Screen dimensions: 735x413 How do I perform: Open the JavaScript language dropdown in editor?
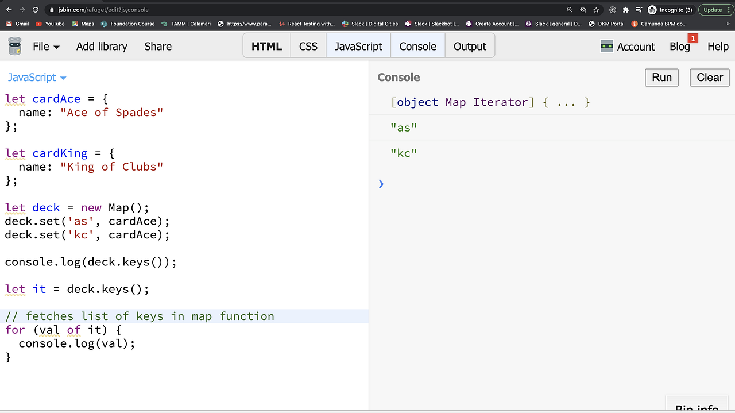pos(36,77)
